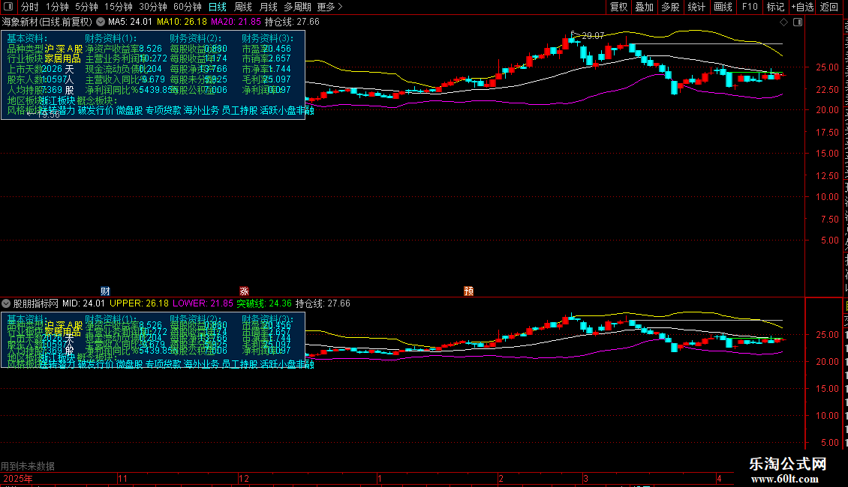
Task: Select the 1分钟 period tab
Action: coord(57,7)
